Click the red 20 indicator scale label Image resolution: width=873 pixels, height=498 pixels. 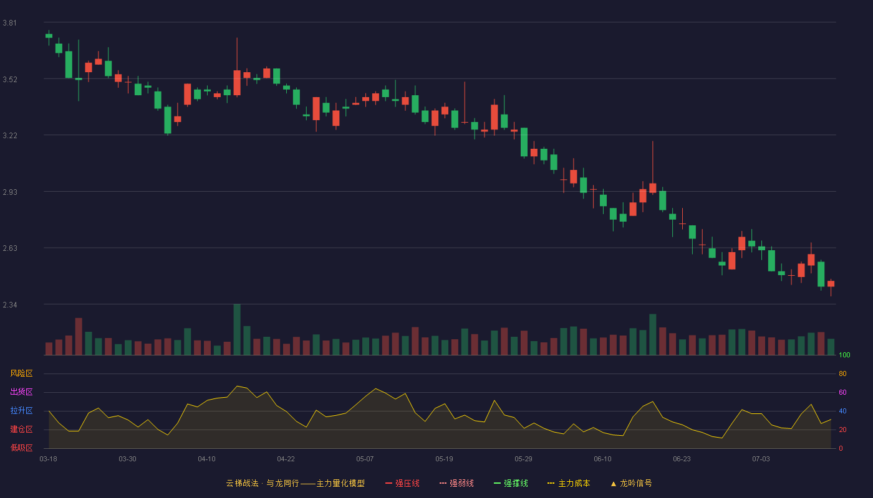pos(842,430)
